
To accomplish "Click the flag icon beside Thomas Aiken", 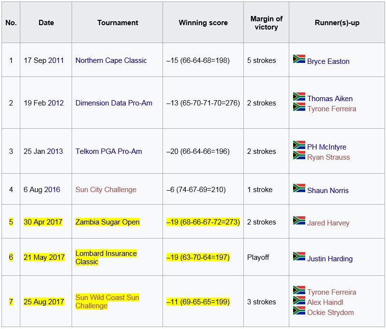I will click(299, 97).
